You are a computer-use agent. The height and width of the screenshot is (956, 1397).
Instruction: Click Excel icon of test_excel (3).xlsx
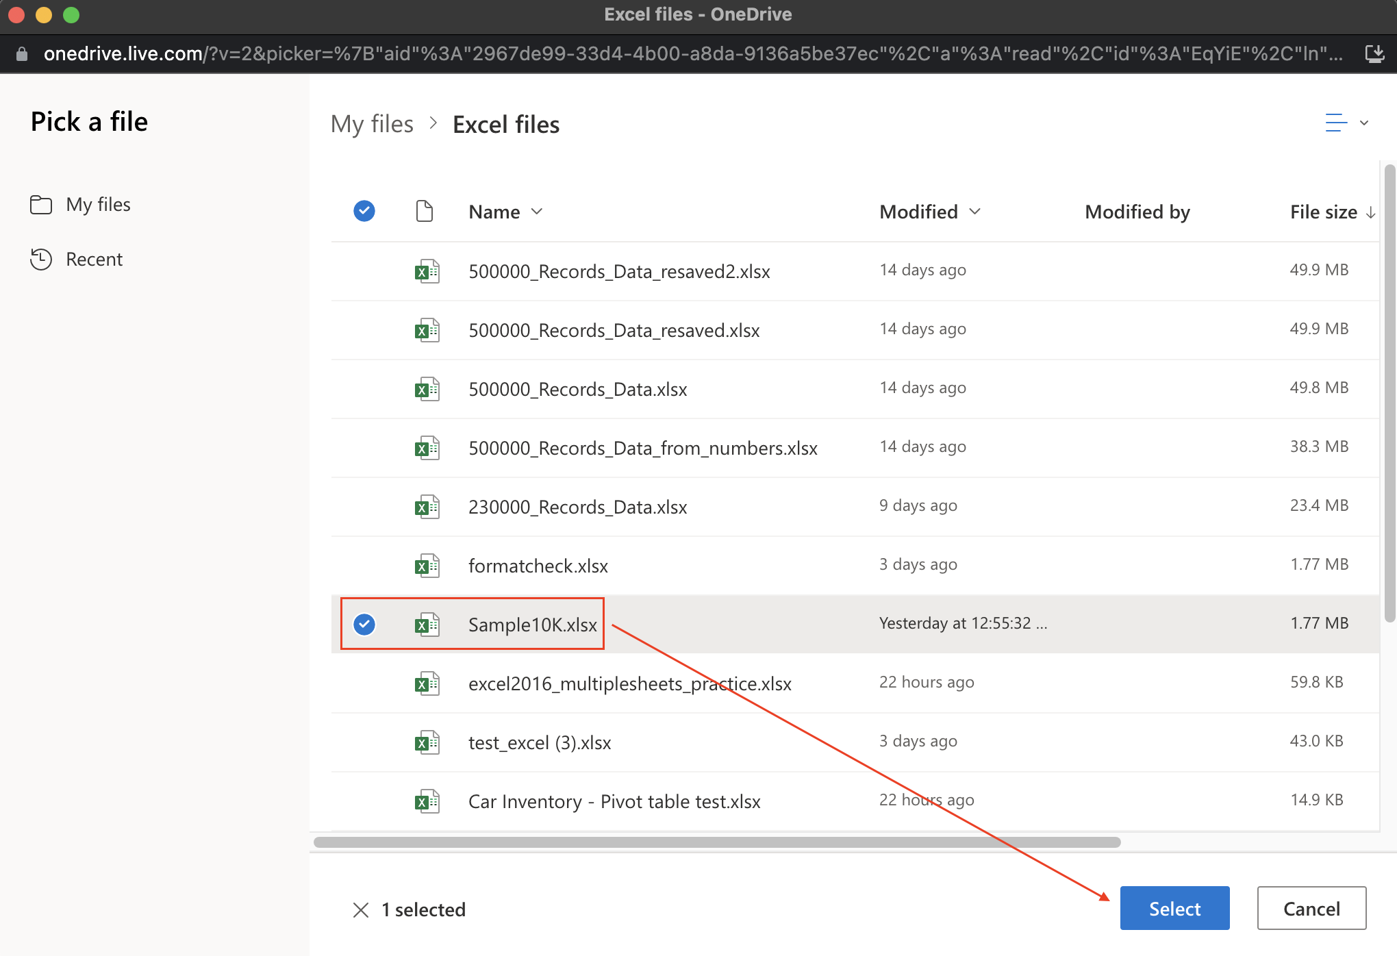(x=427, y=742)
